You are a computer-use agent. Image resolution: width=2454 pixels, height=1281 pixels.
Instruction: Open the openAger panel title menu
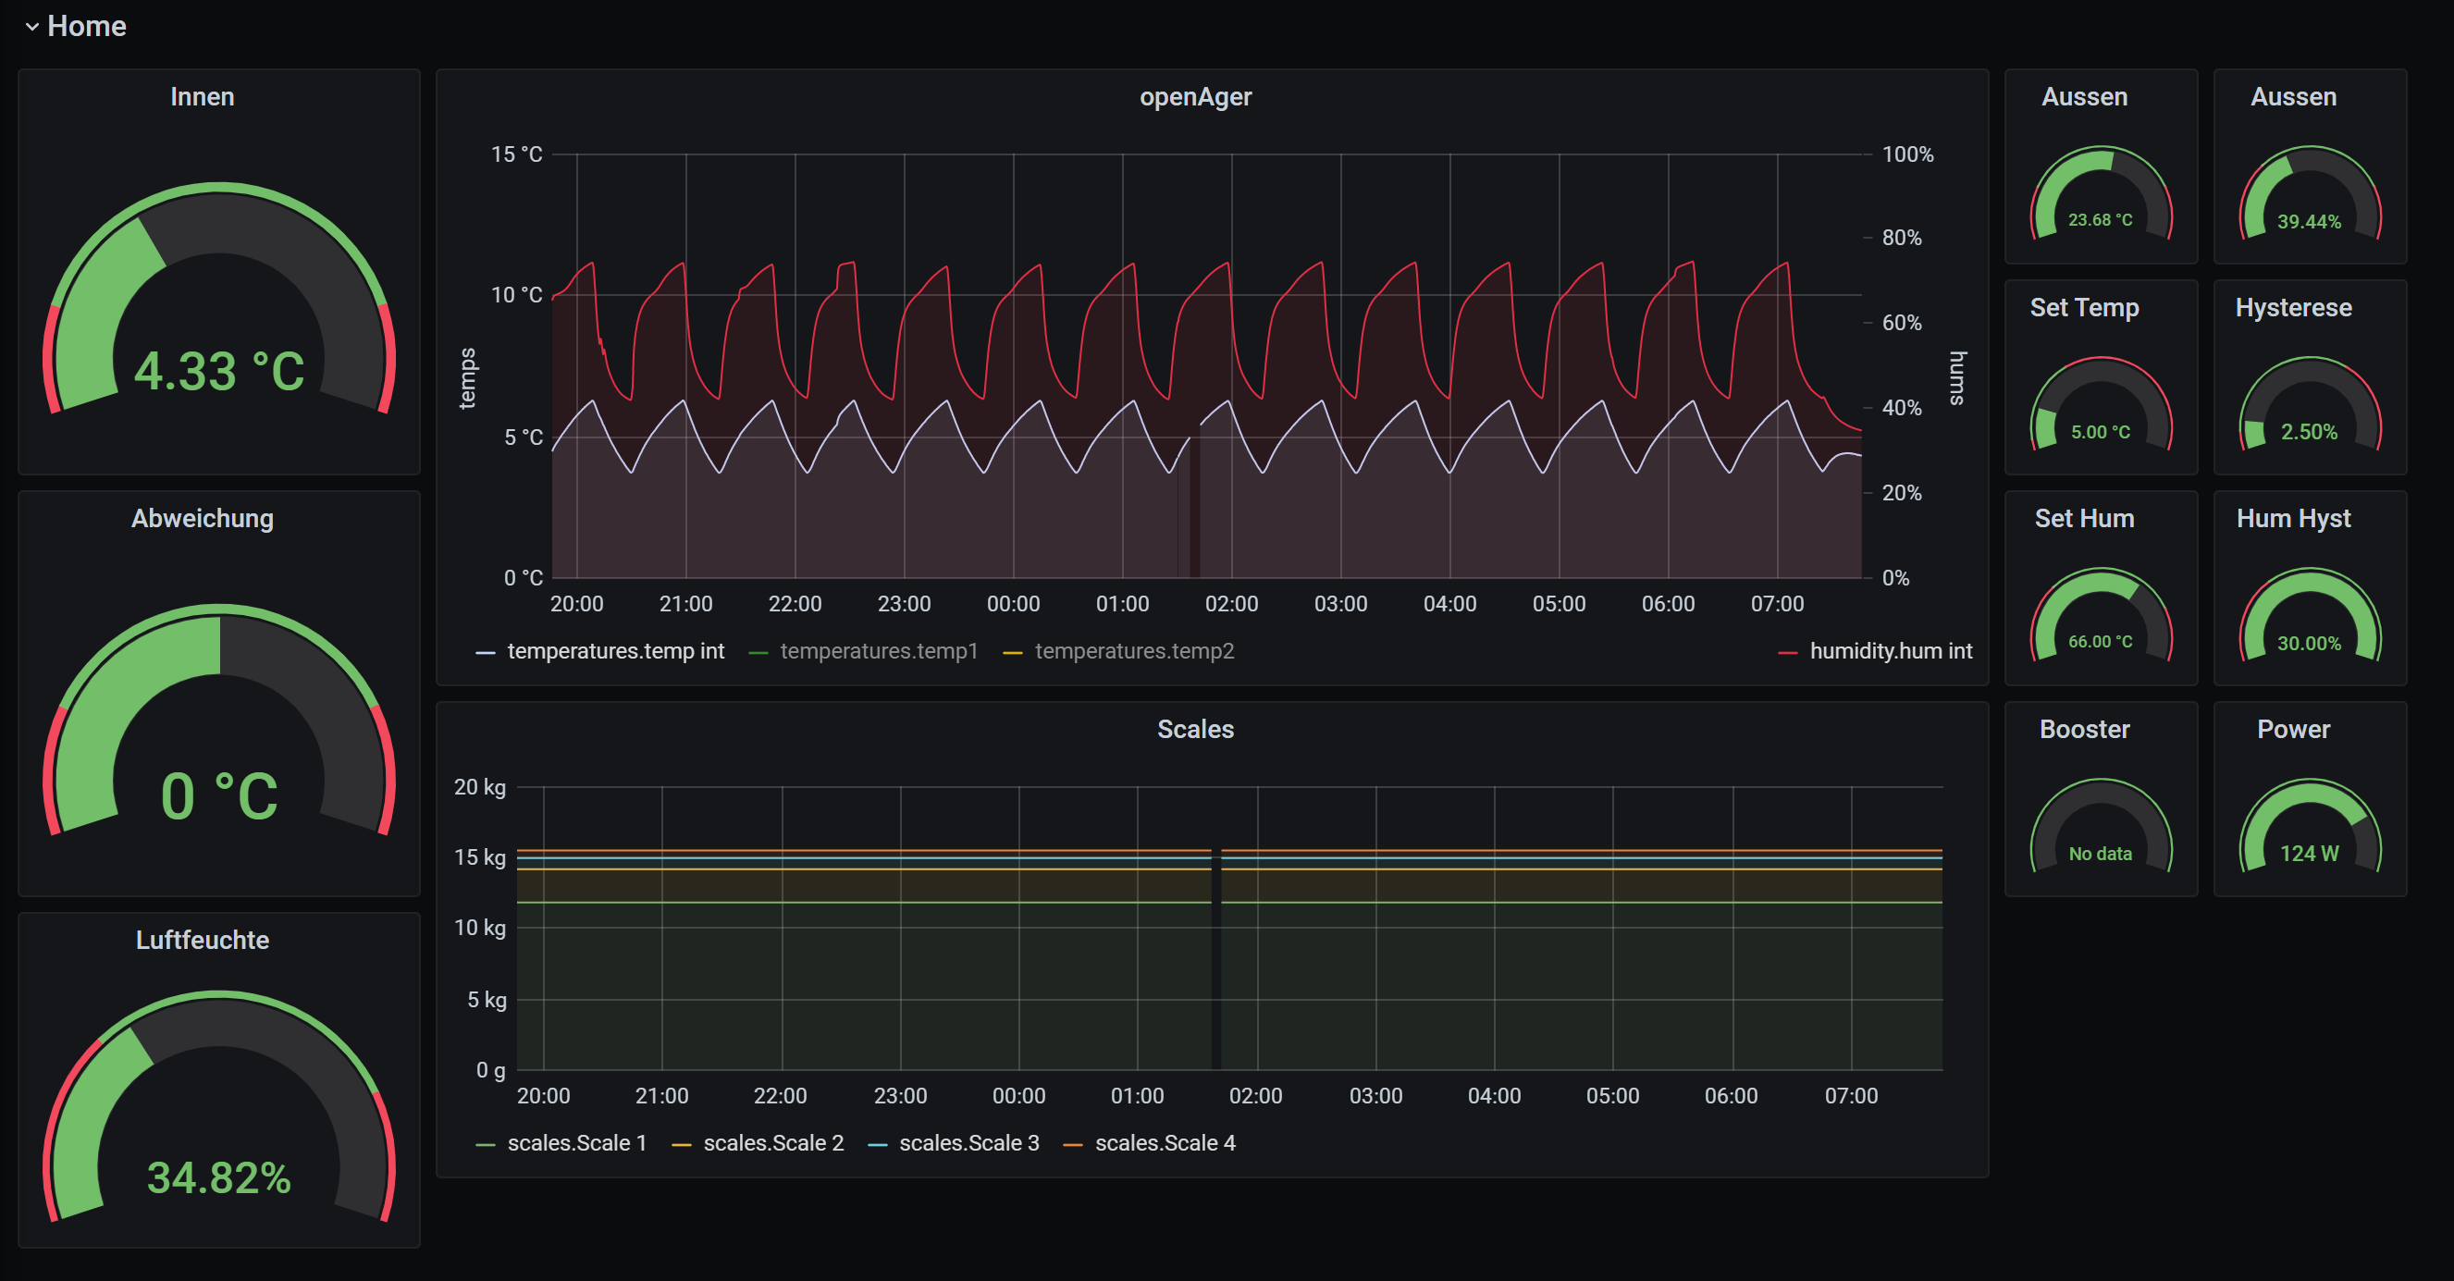1194,97
